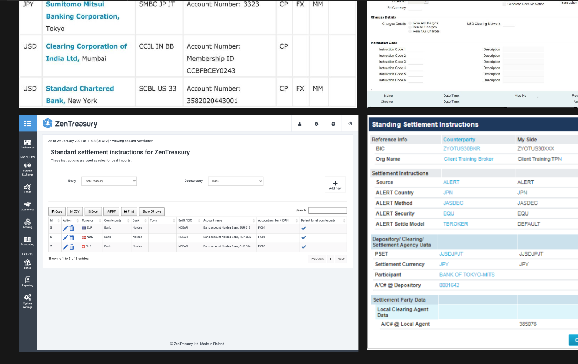The width and height of the screenshot is (578, 364).
Task: Click the Copy export button
Action: pyautogui.click(x=57, y=211)
